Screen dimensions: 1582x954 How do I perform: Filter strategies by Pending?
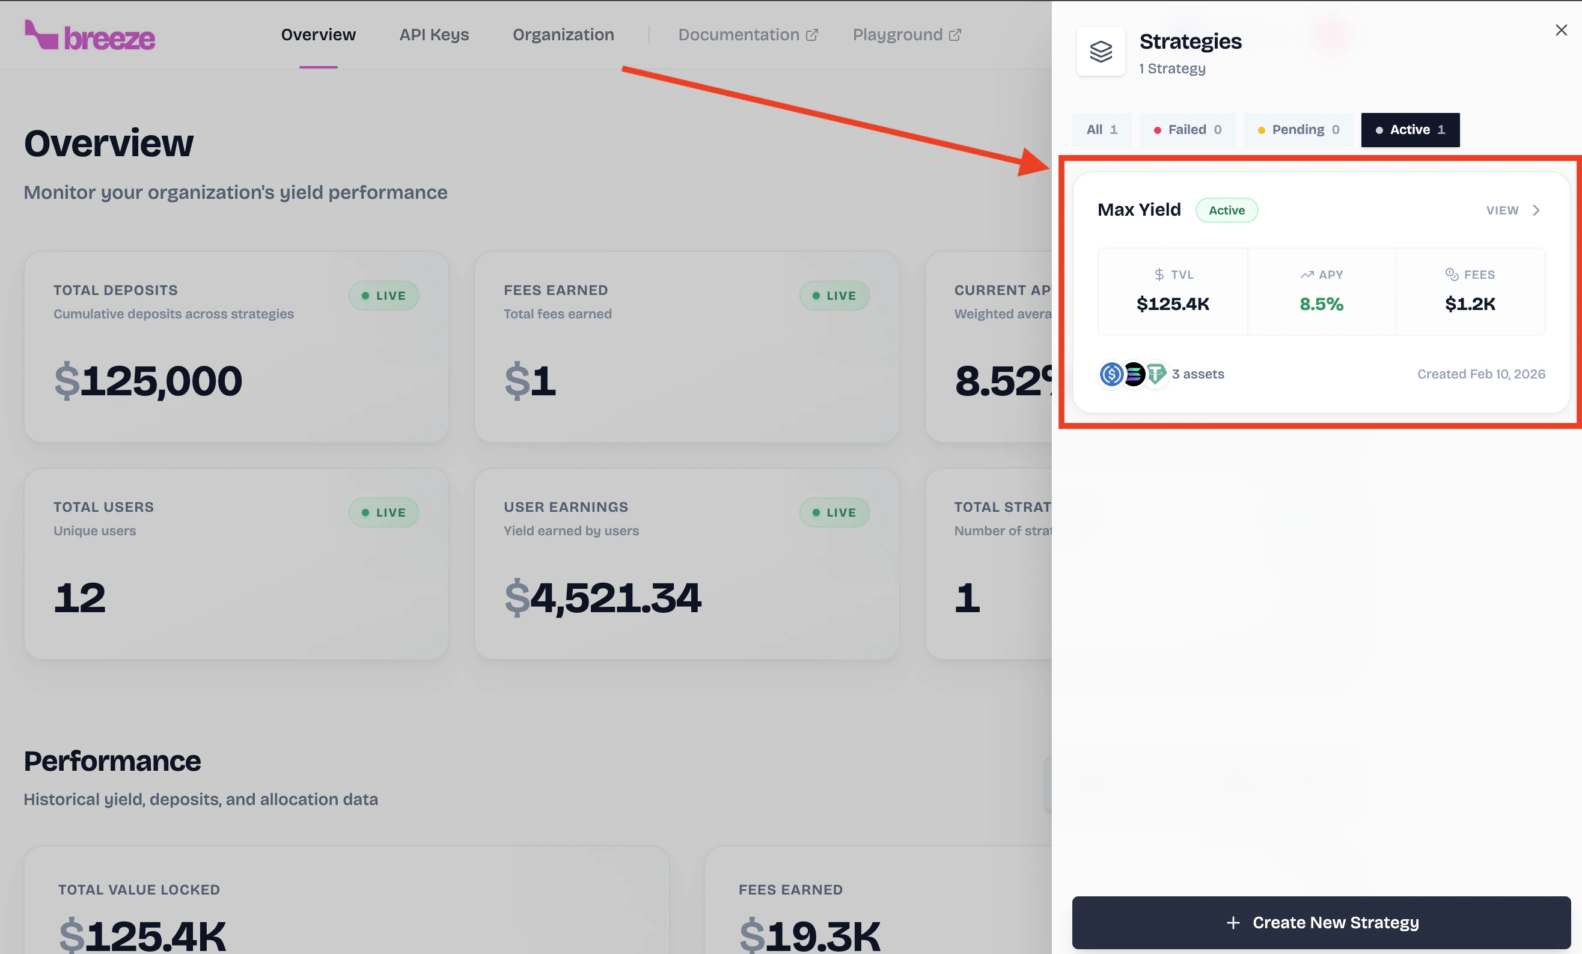(1298, 130)
